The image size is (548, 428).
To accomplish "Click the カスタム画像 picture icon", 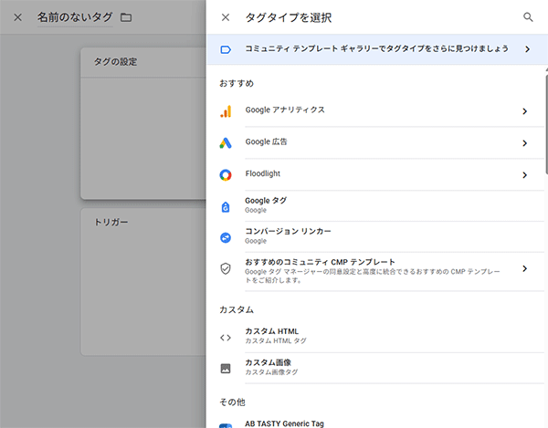I will tap(226, 369).
